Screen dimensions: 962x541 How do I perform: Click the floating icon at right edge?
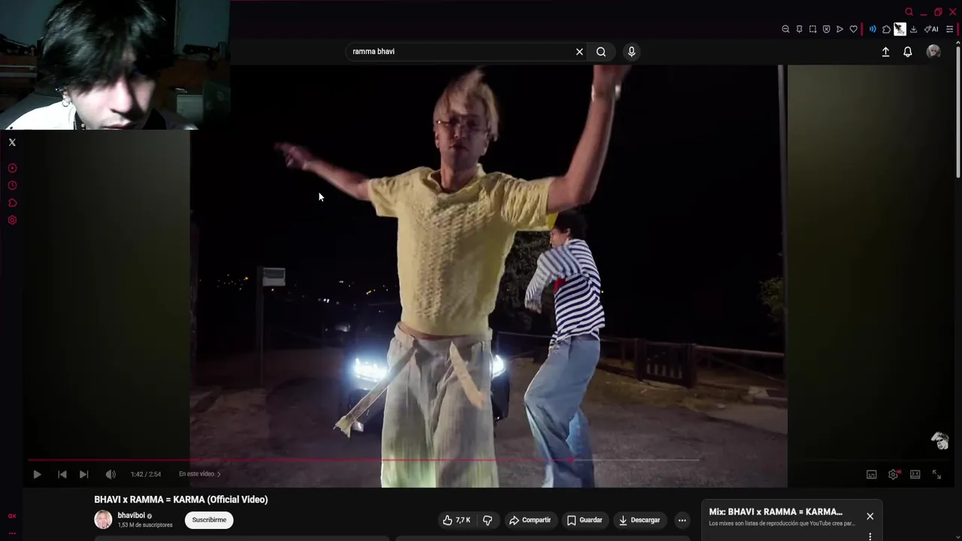(940, 441)
